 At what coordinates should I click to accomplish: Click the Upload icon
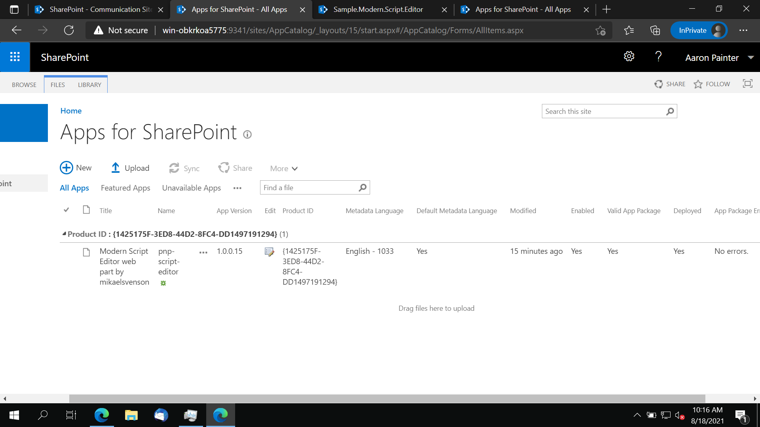click(x=115, y=168)
